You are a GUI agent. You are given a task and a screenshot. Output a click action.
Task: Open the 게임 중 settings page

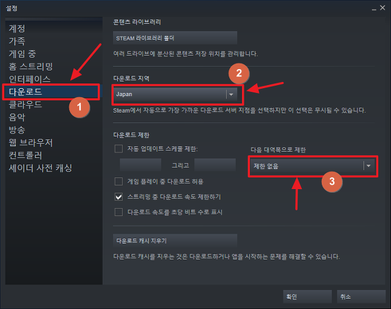click(x=23, y=53)
